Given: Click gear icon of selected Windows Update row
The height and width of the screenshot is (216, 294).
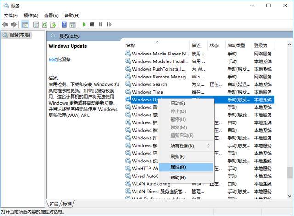Looking at the screenshot, I should [x=128, y=100].
